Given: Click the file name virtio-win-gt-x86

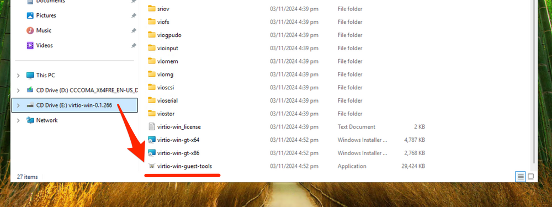Looking at the screenshot, I should [178, 153].
